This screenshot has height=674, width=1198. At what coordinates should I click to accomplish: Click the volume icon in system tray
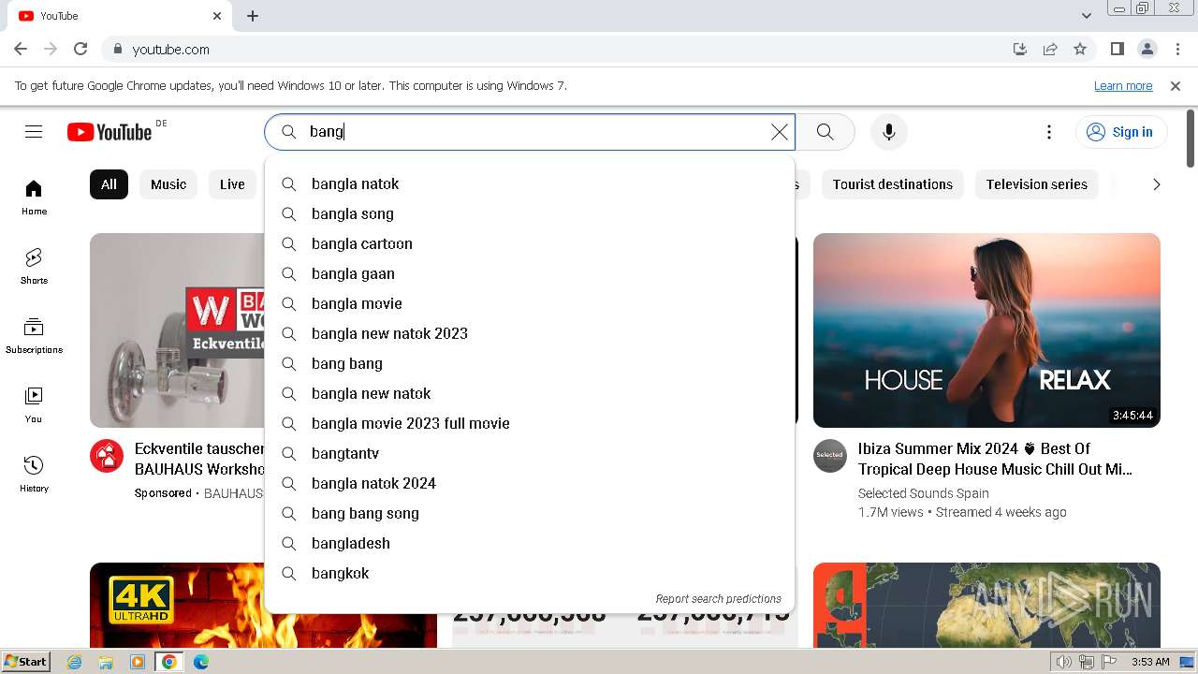coord(1063,662)
